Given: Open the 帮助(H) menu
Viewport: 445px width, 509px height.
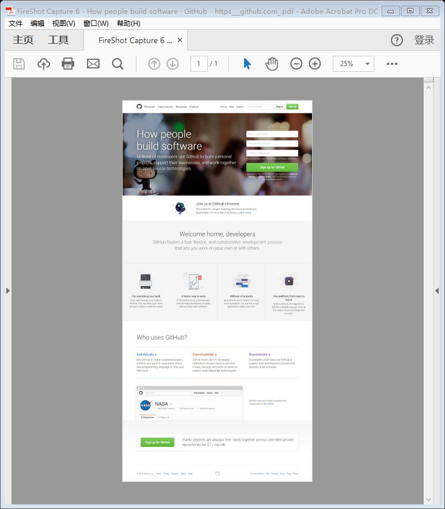Looking at the screenshot, I should 128,24.
